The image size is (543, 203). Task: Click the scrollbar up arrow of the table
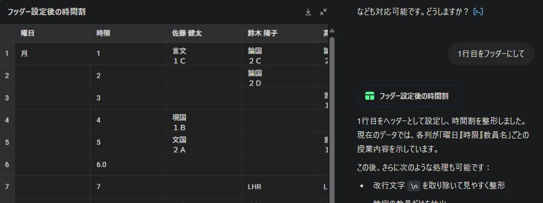point(332,31)
